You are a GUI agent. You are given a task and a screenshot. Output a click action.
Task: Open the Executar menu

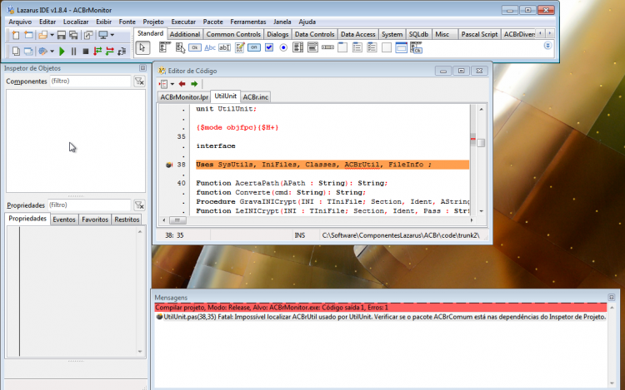click(183, 22)
